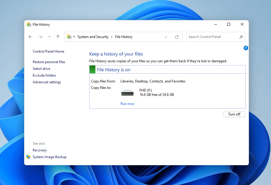Viewport: 271px width, 185px height.
Task: Open System Image Backup
Action: 49,157
